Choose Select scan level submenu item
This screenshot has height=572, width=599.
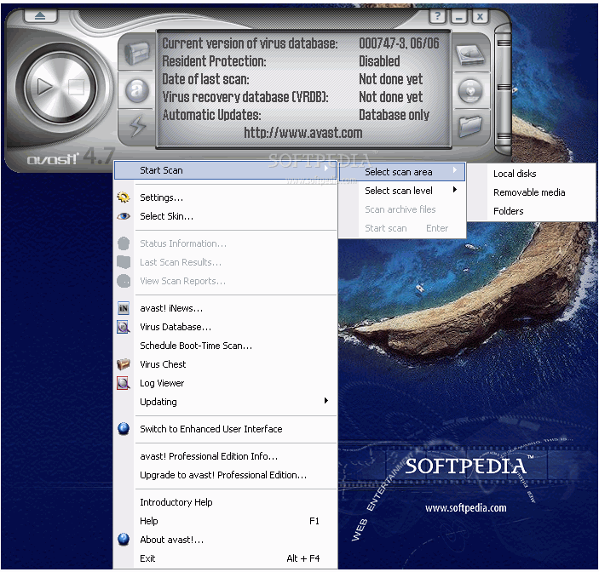pyautogui.click(x=402, y=191)
